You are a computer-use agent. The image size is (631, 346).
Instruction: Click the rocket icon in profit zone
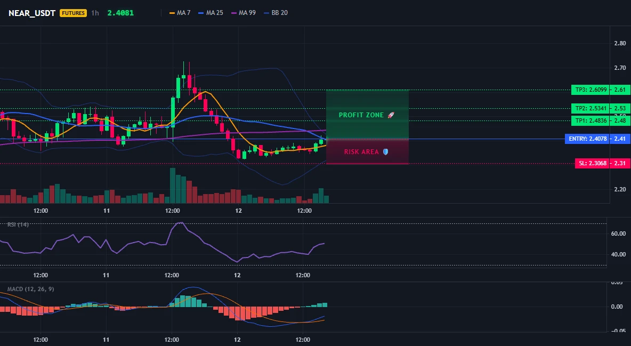pos(391,115)
